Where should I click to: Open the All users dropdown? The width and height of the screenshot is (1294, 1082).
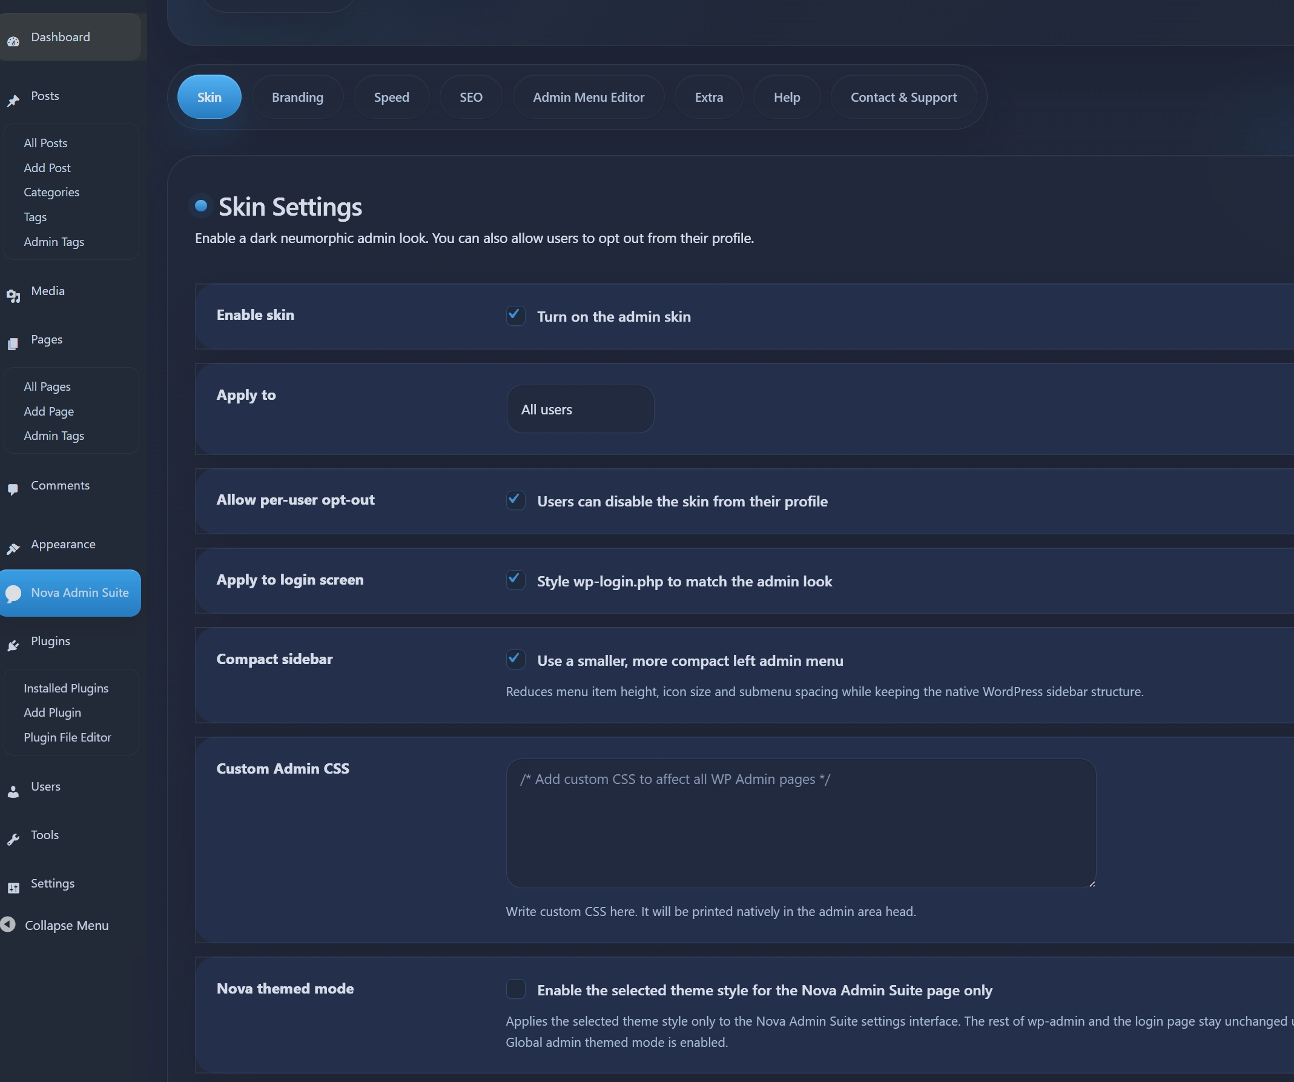579,409
